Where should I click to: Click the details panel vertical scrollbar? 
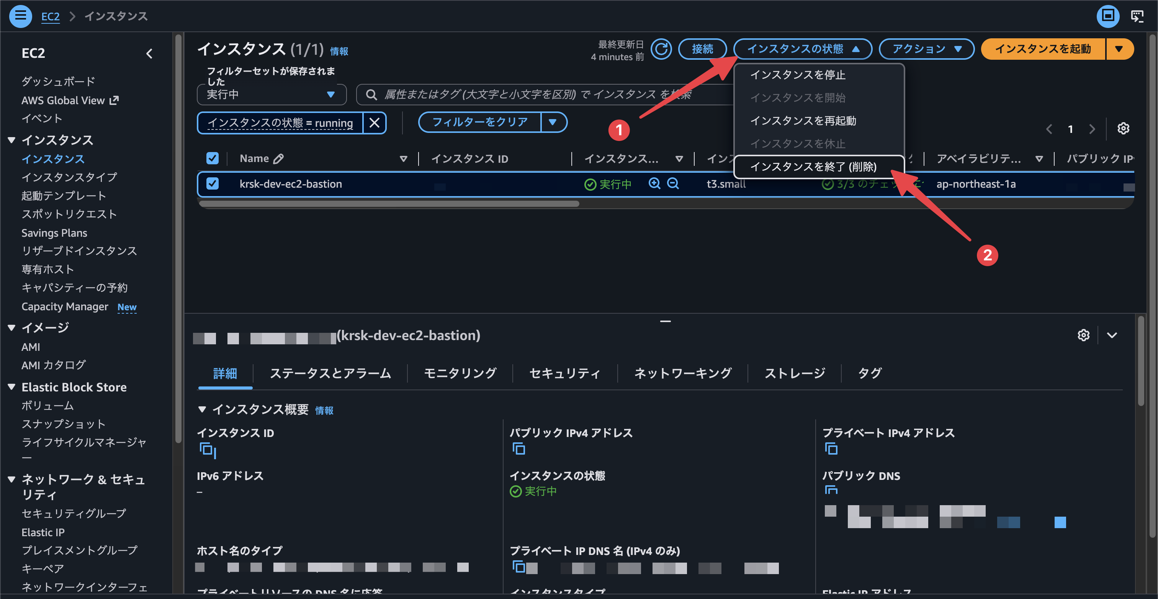[1141, 361]
